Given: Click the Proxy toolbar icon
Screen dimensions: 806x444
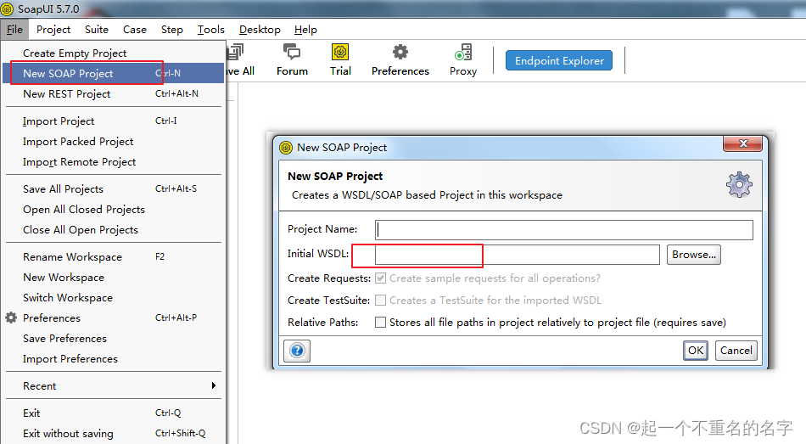Looking at the screenshot, I should 463,60.
